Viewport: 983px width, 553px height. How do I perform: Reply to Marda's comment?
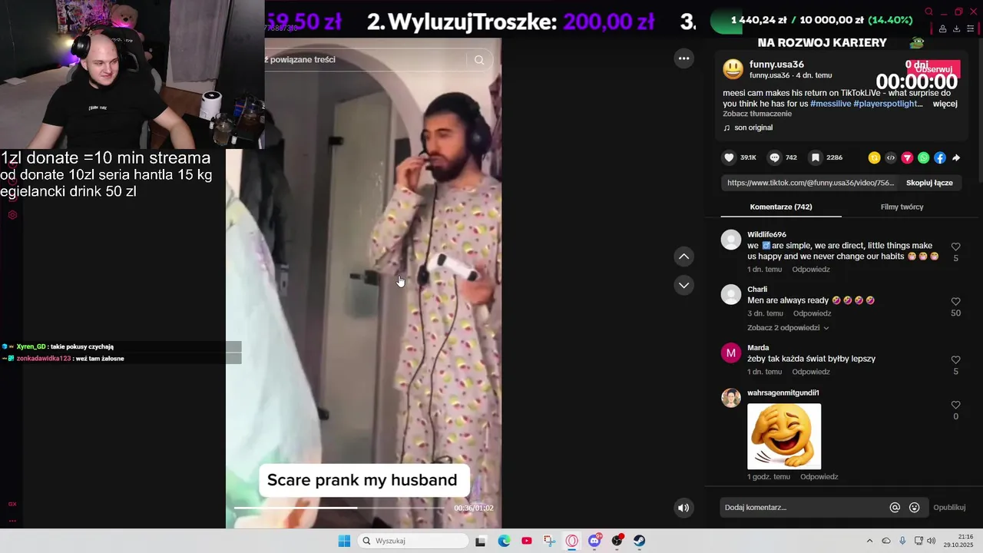(x=810, y=372)
